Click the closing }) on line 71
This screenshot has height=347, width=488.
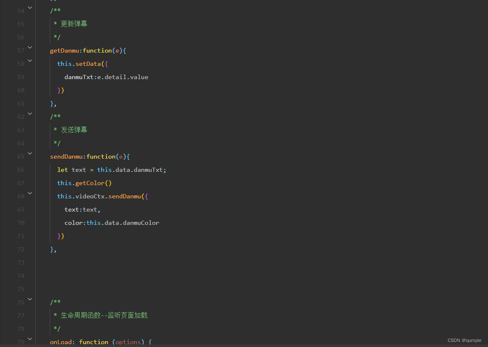click(61, 236)
